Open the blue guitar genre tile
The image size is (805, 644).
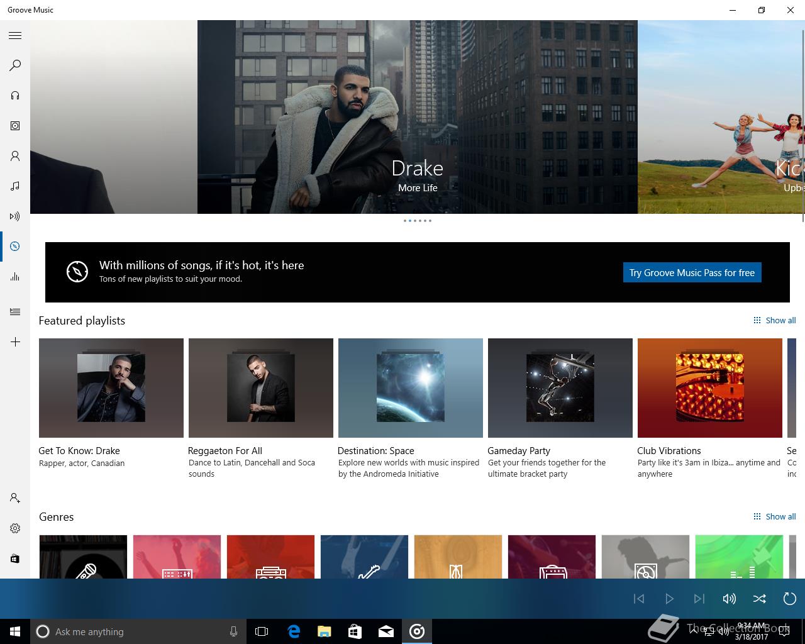364,557
